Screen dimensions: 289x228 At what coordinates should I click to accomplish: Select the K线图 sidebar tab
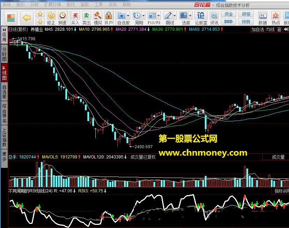coord(4,73)
